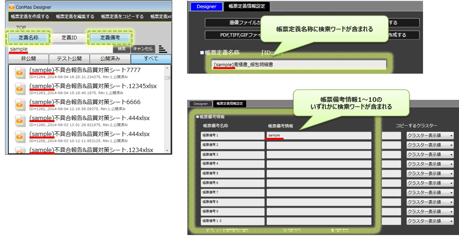Image resolution: width=459 pixels, height=237 pixels.
Task: Click the form icon for シート6666
Action: pyautogui.click(x=20, y=105)
